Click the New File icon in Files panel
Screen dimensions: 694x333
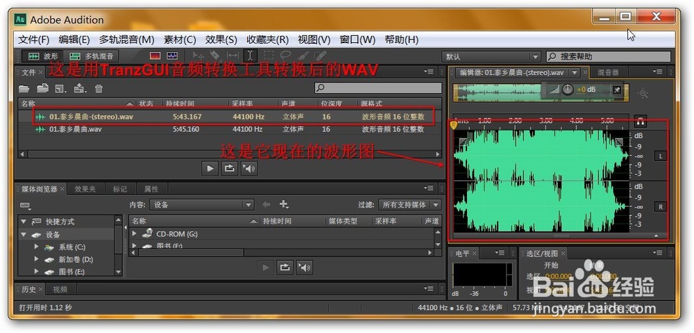[60, 88]
